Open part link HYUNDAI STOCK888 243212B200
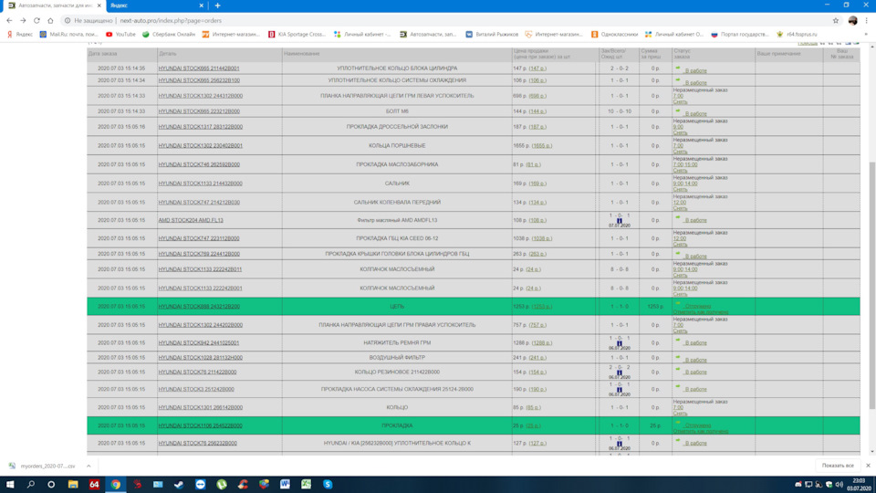This screenshot has width=876, height=493. pyautogui.click(x=199, y=307)
